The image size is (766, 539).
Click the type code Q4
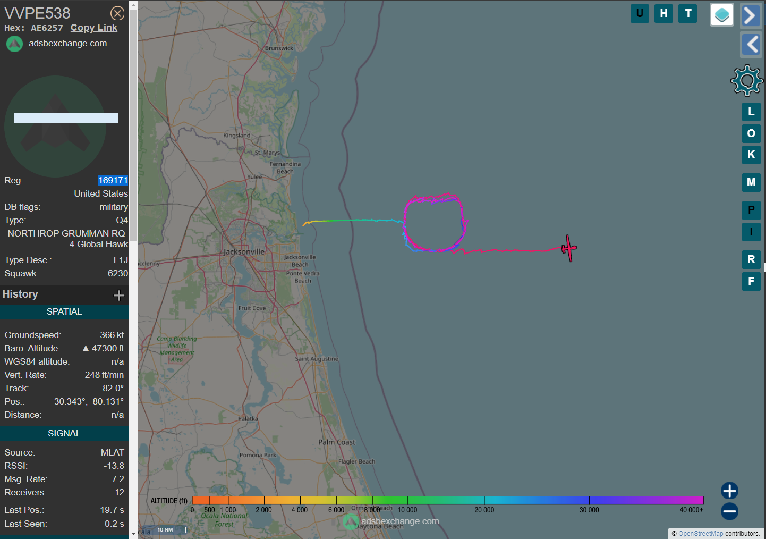122,220
